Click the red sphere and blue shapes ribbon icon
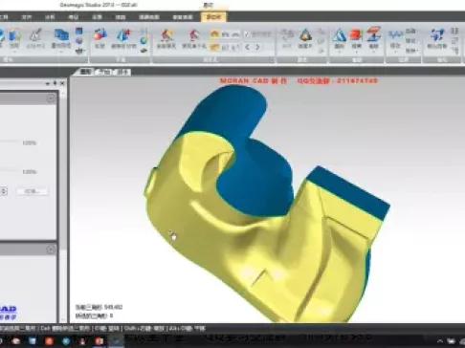The image size is (465, 348). [100, 34]
